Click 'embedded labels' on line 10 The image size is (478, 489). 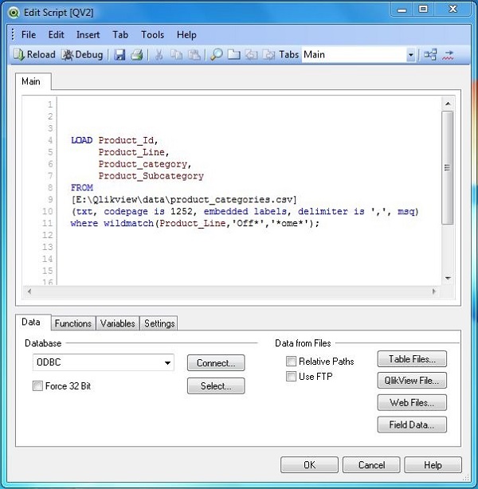(x=245, y=211)
